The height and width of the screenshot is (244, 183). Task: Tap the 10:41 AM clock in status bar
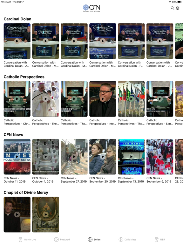[6, 2]
